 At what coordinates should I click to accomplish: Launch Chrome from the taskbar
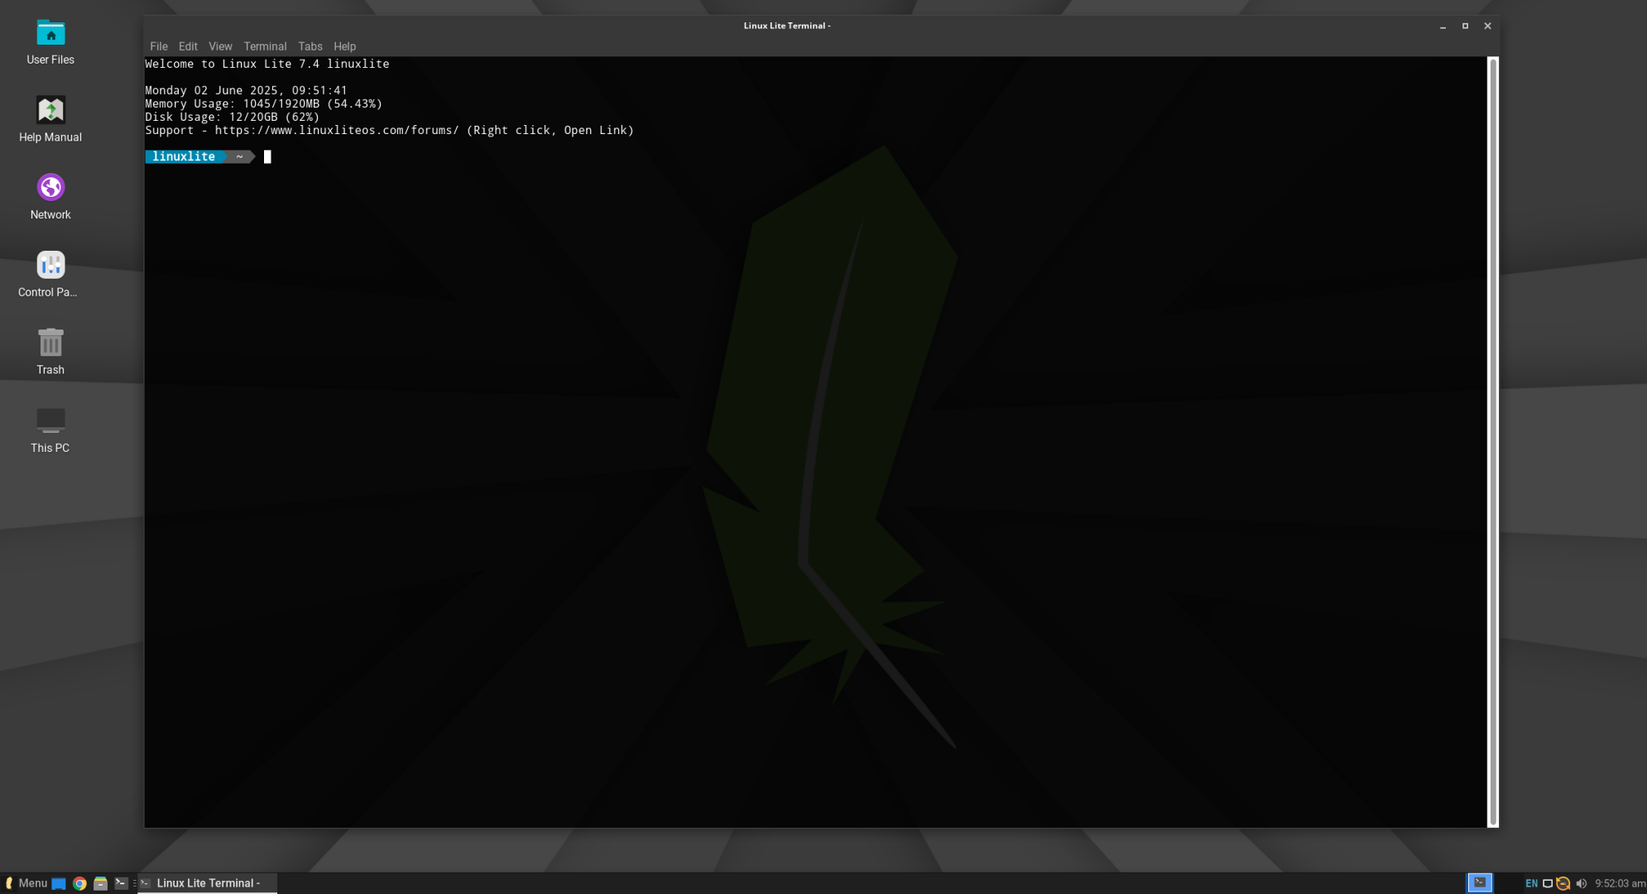79,883
